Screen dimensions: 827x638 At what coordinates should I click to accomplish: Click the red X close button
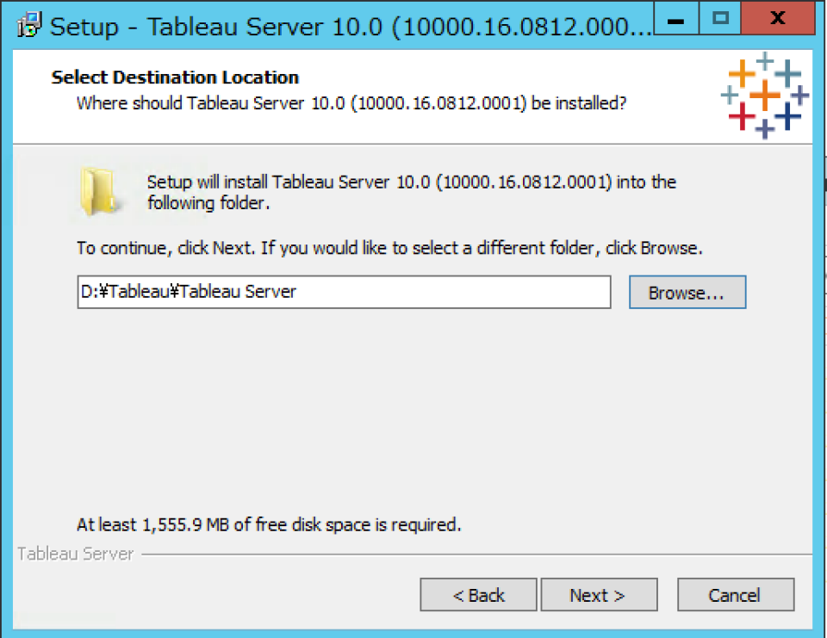pyautogui.click(x=776, y=18)
